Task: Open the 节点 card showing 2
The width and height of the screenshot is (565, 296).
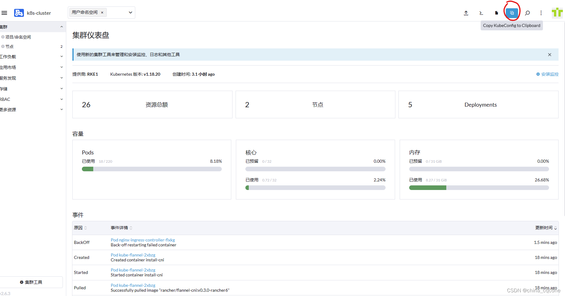Action: click(x=315, y=104)
